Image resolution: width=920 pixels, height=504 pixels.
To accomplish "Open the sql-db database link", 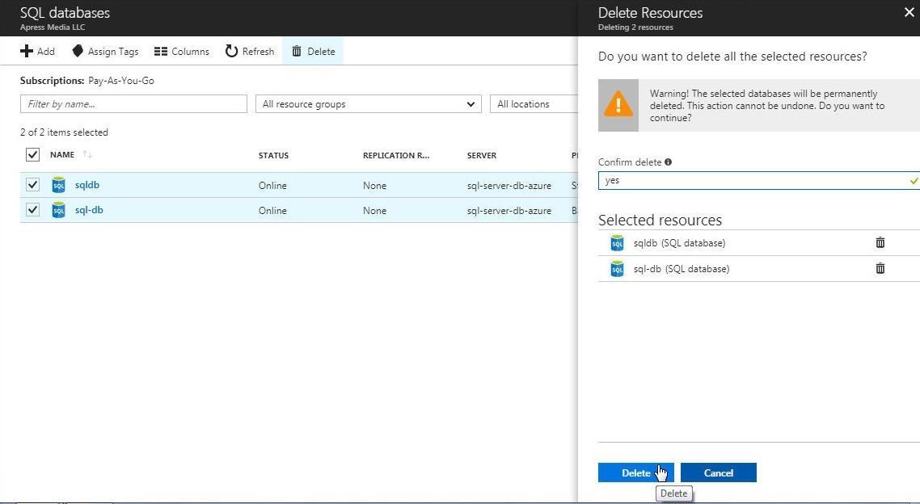I will click(x=89, y=210).
